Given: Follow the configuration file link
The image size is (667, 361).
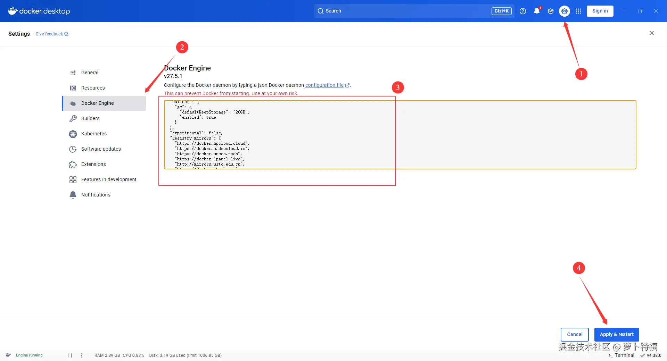Looking at the screenshot, I should (327, 85).
